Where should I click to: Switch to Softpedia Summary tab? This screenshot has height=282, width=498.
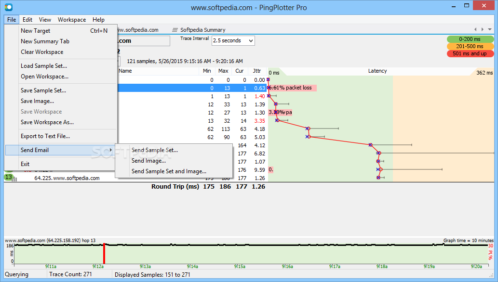point(202,30)
